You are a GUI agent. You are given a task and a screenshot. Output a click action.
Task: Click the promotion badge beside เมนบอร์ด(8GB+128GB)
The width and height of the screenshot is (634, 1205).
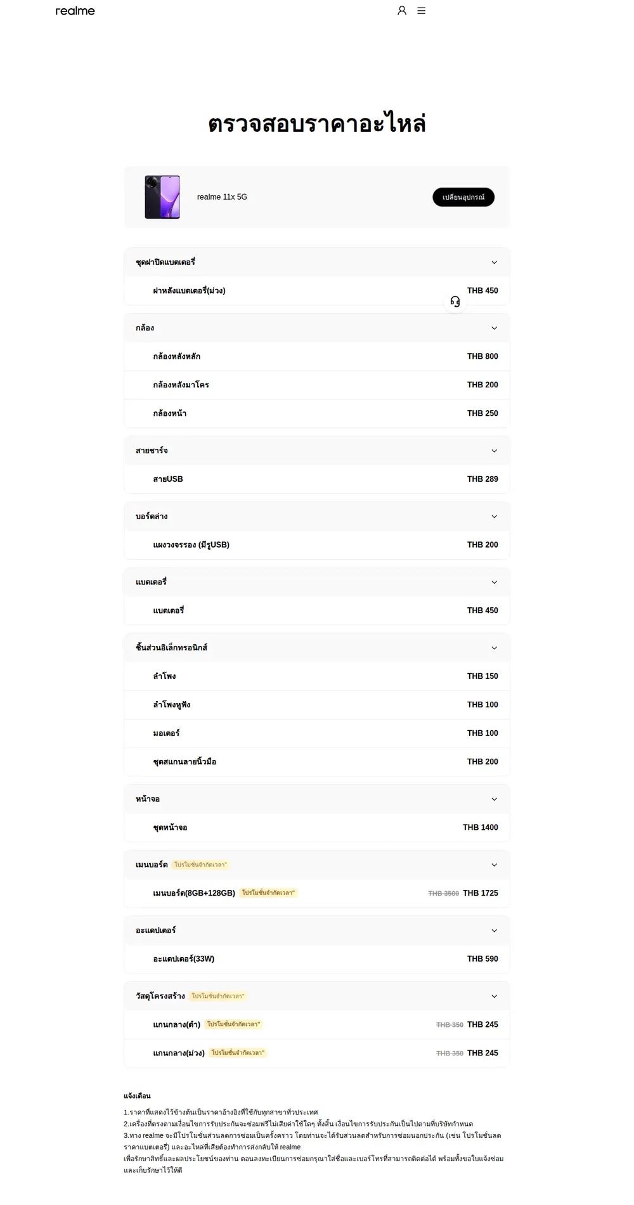click(268, 893)
